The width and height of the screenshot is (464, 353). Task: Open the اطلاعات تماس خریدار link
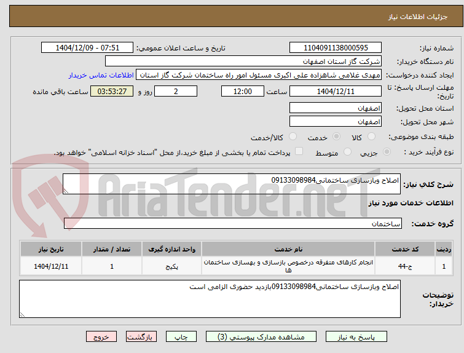[101, 75]
